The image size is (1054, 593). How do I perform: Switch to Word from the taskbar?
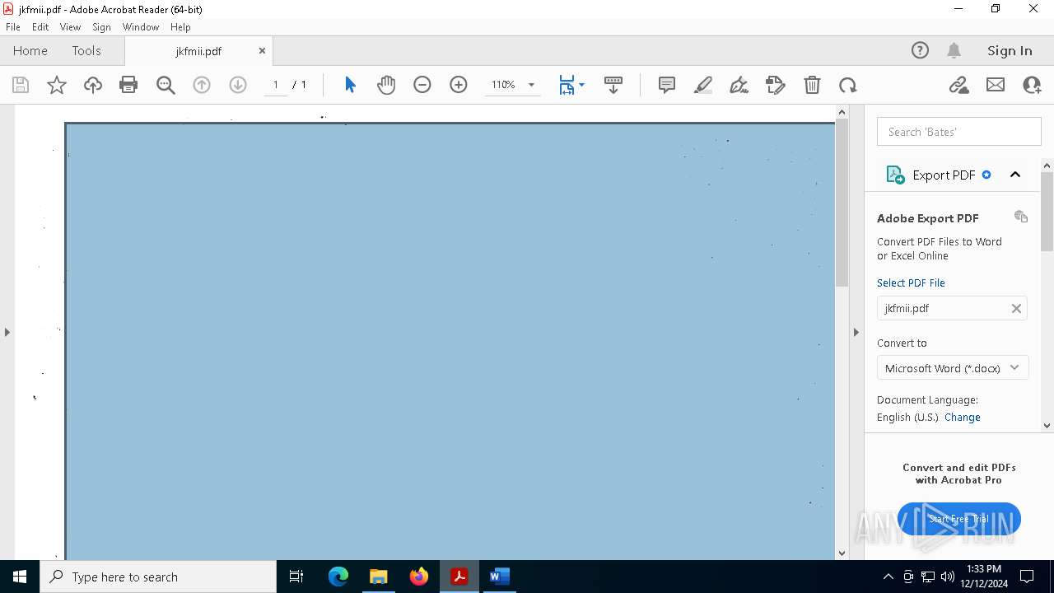[x=500, y=577]
